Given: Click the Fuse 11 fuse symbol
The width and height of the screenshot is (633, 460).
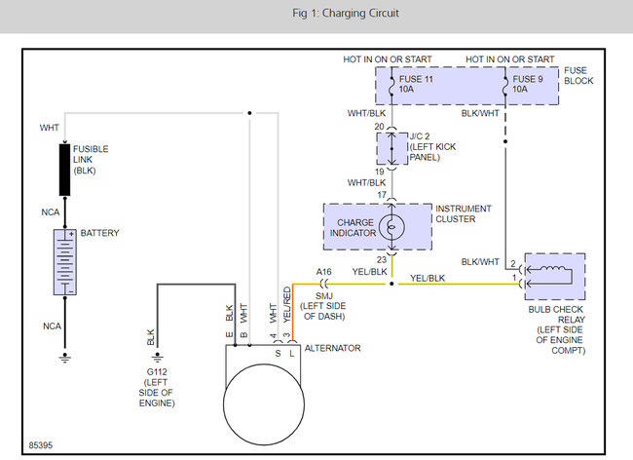Looking at the screenshot, I should 391,86.
